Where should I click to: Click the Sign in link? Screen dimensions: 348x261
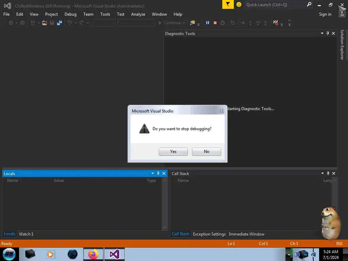pos(325,14)
